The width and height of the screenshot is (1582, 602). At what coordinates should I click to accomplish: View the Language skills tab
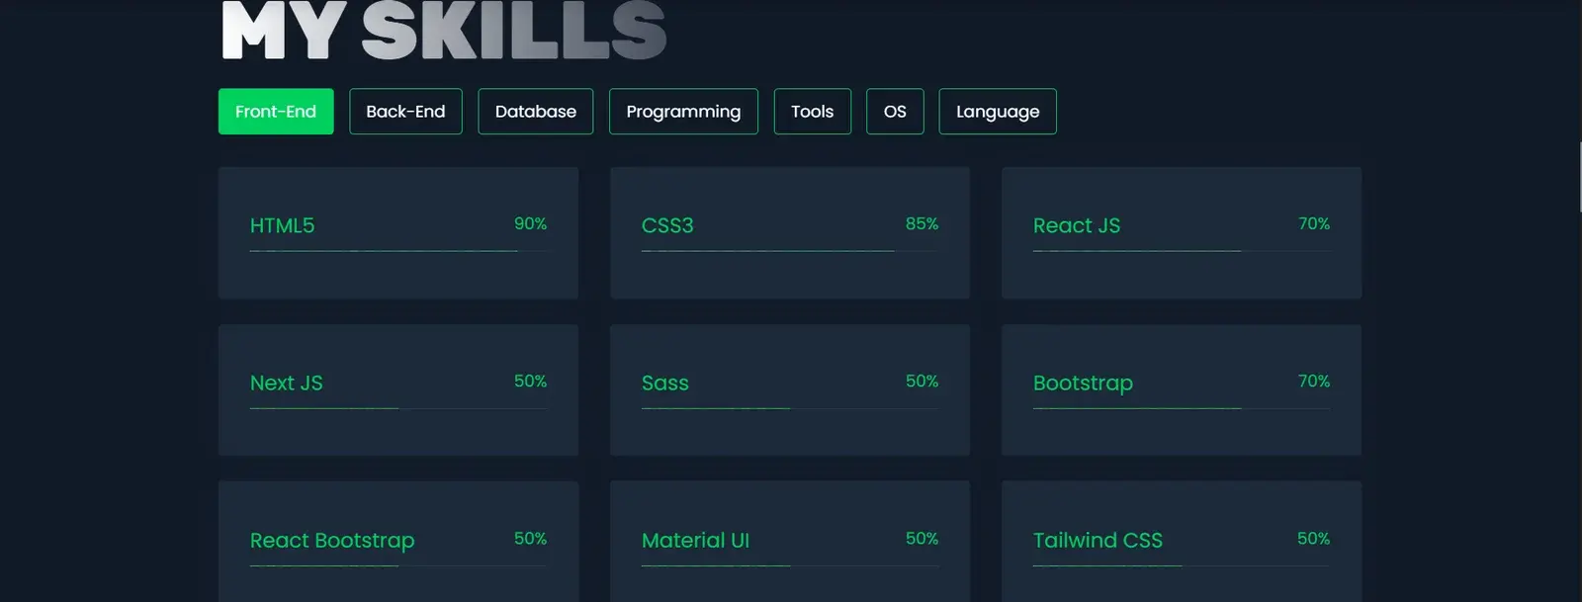[x=998, y=112]
